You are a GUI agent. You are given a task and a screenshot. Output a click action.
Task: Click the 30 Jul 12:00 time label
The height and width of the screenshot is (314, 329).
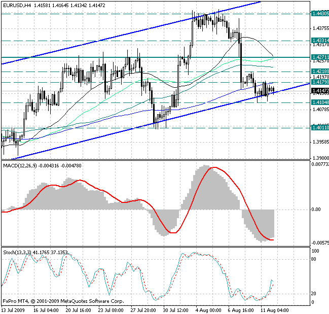point(175,310)
